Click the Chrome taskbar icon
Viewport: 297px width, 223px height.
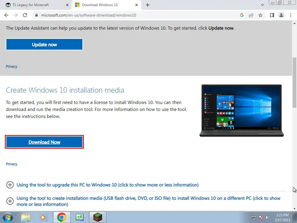[61, 217]
